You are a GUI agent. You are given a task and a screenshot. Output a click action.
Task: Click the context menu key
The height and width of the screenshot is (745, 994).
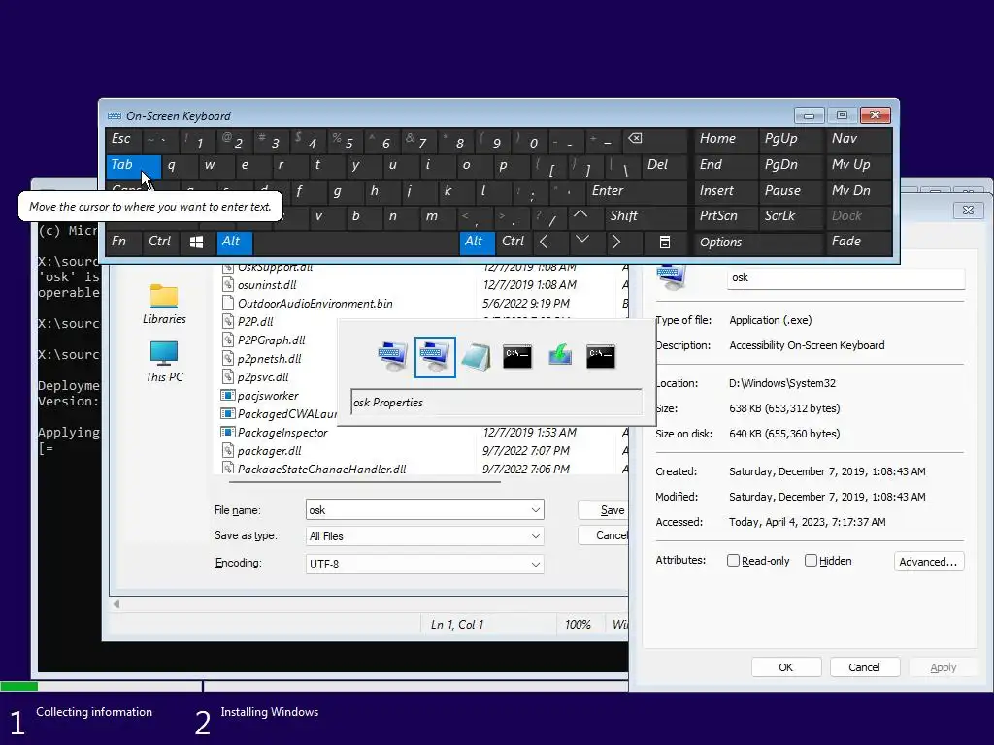tap(664, 242)
